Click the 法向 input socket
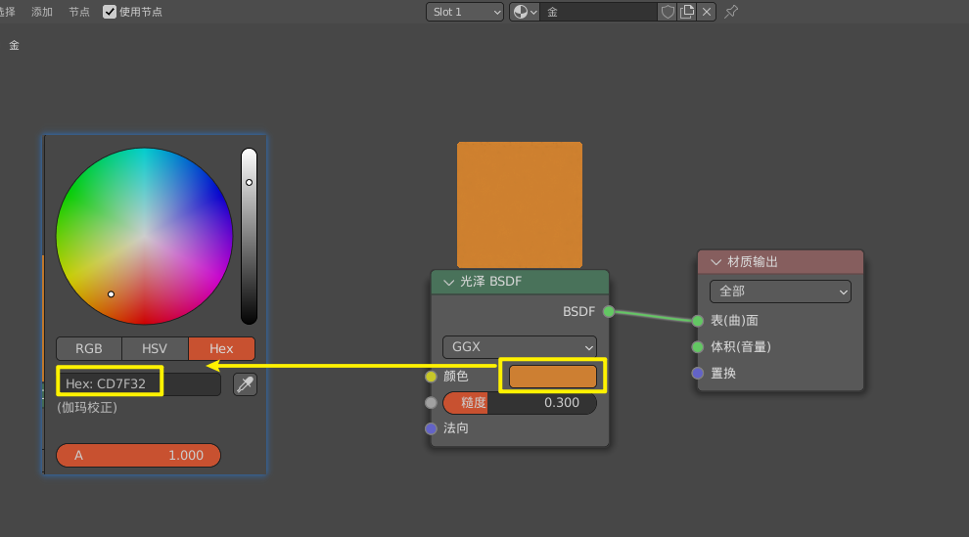Screen dimensions: 969x537 click(x=431, y=428)
